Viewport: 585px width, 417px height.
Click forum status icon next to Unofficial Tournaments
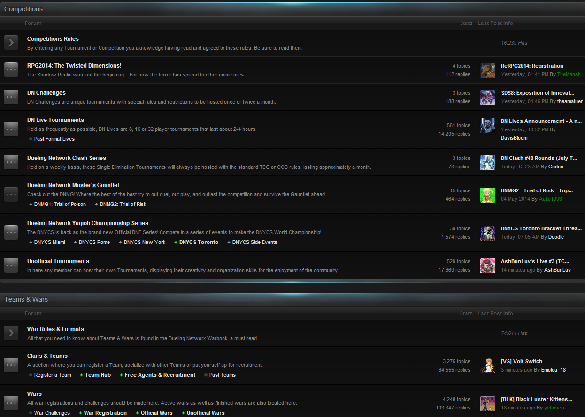(11, 265)
